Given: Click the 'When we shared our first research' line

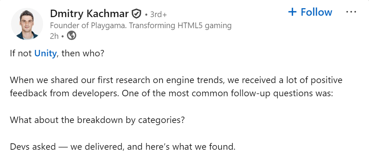Looking at the screenshot, I should (x=71, y=80).
